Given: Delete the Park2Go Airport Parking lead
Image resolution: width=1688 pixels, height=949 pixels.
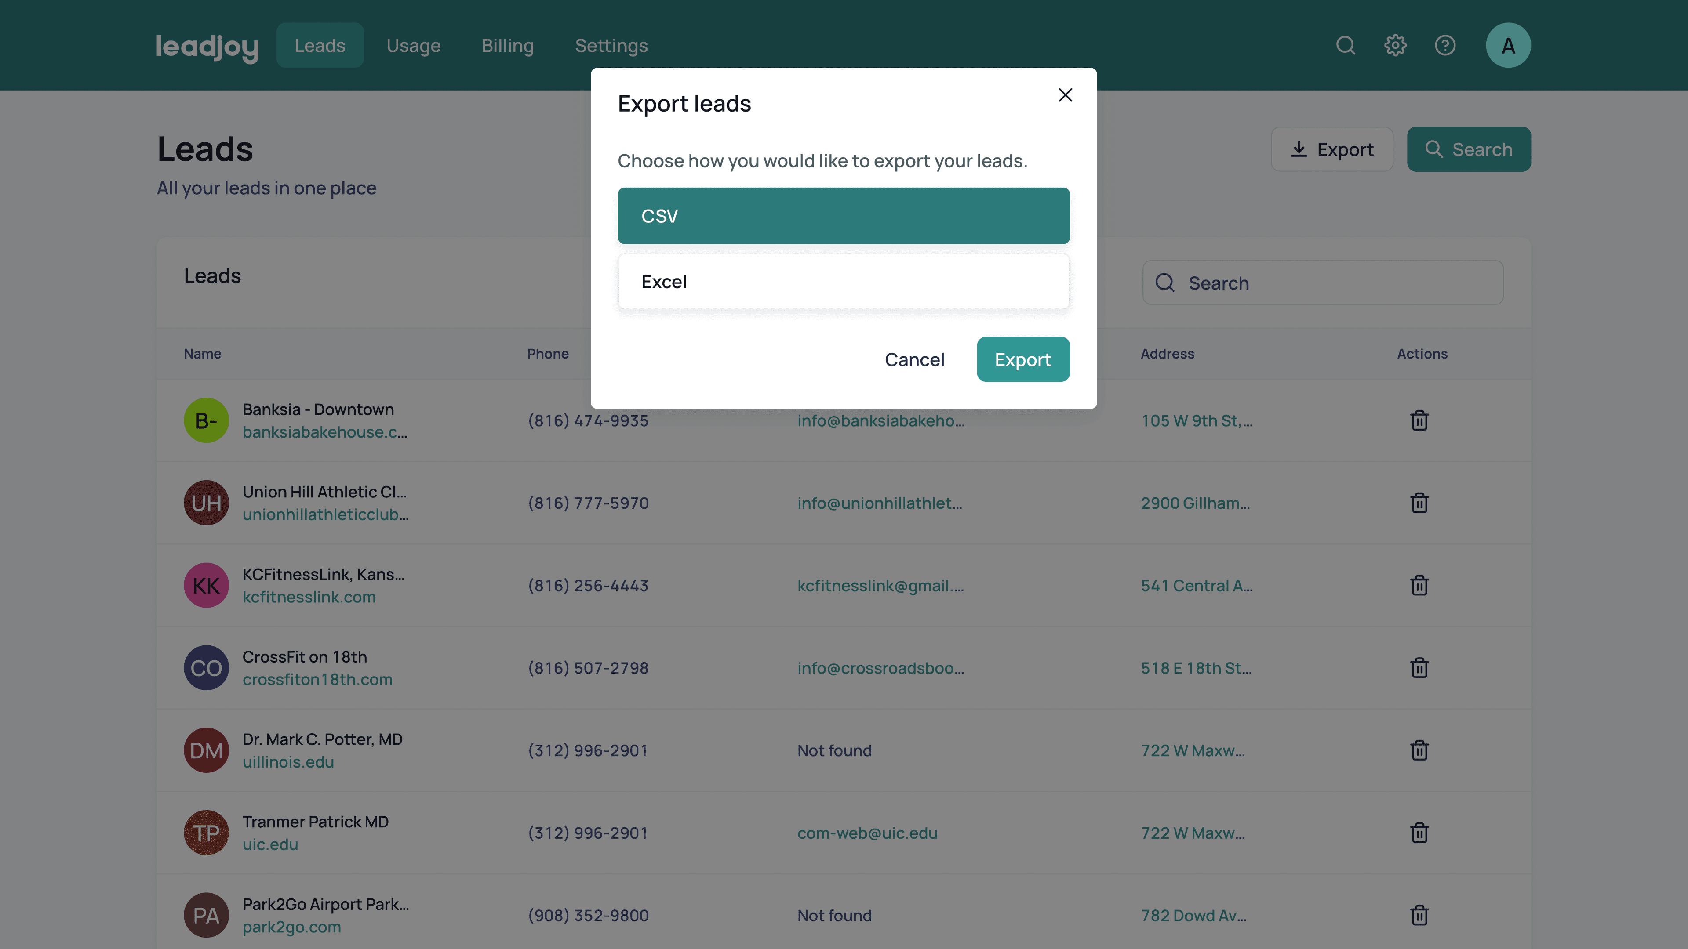Looking at the screenshot, I should (1419, 916).
